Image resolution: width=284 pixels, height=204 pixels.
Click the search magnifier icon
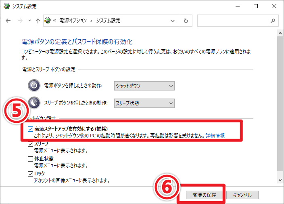point(272,21)
